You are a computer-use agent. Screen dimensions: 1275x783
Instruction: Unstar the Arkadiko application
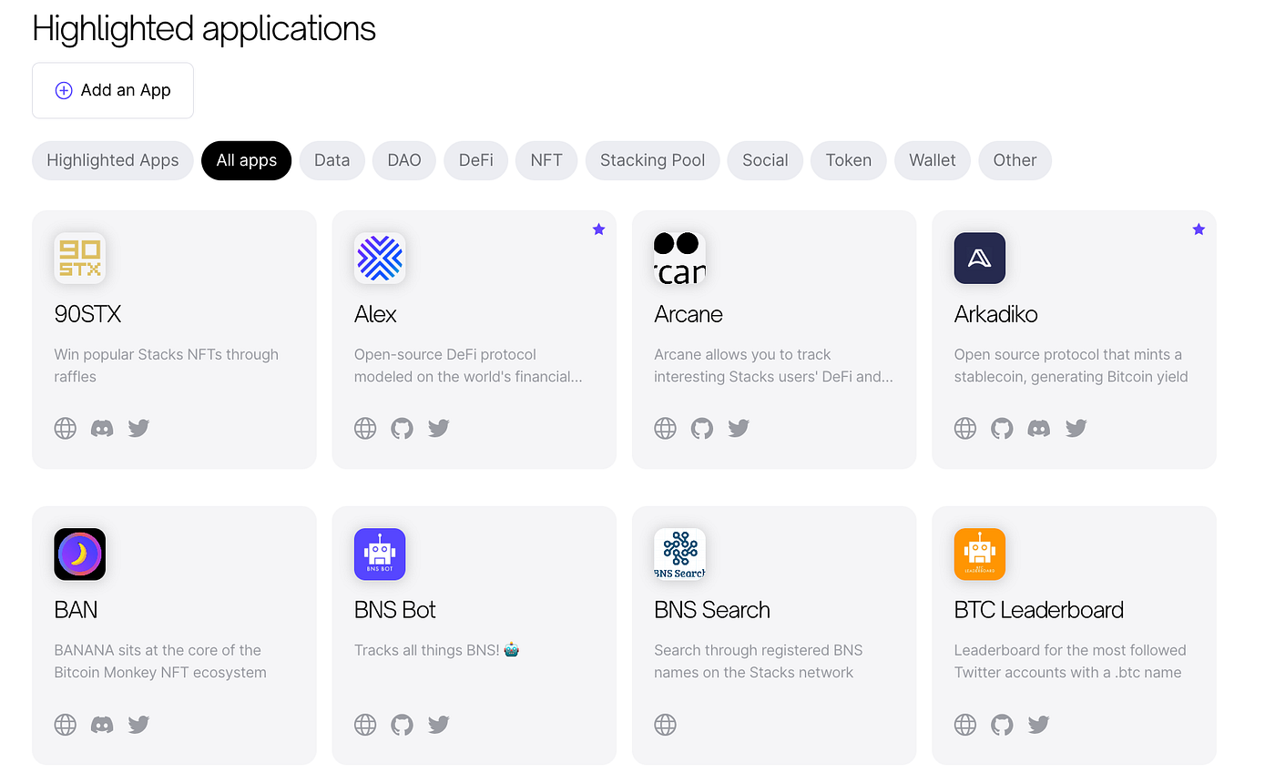coord(1198,229)
